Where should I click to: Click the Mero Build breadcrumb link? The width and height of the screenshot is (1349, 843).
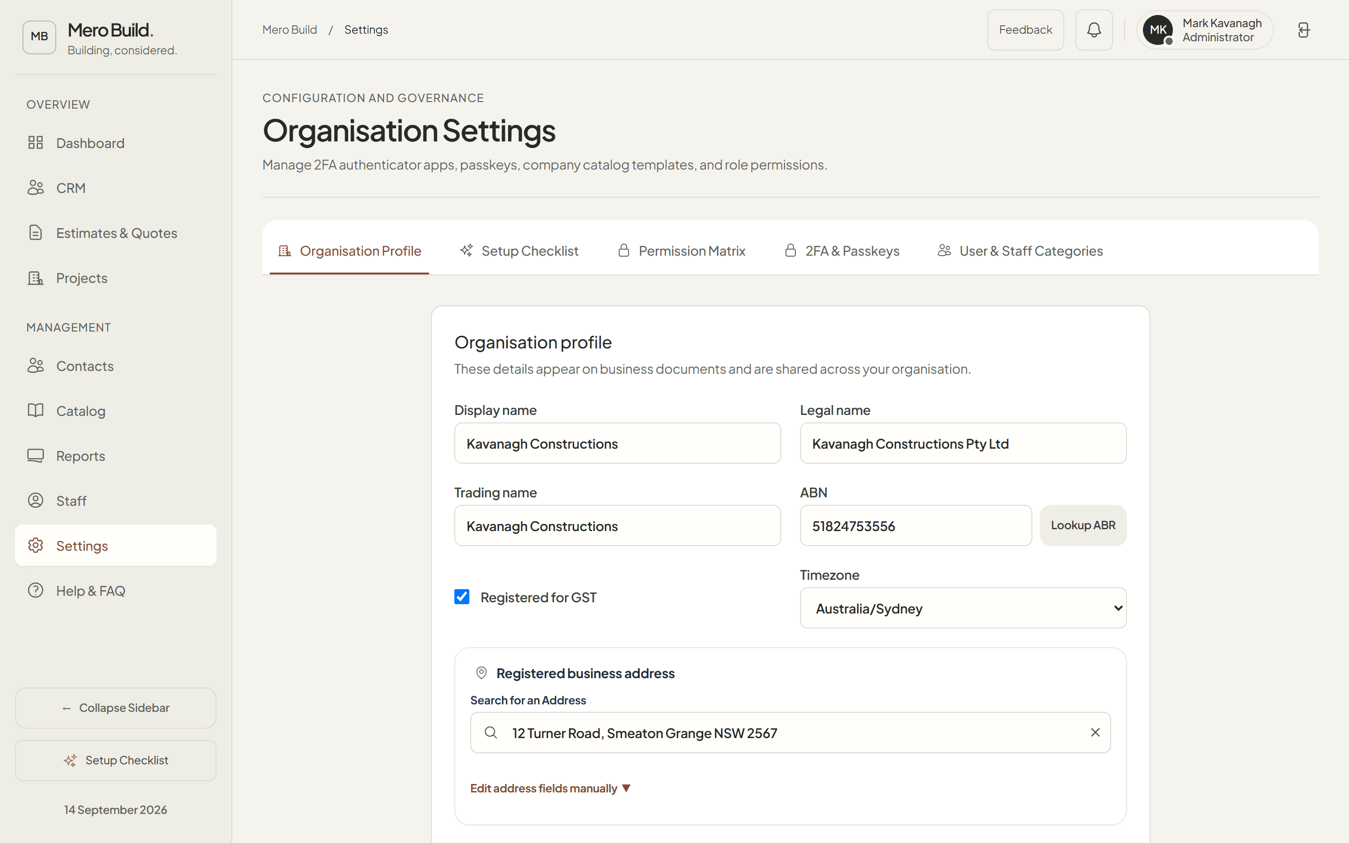pyautogui.click(x=289, y=30)
